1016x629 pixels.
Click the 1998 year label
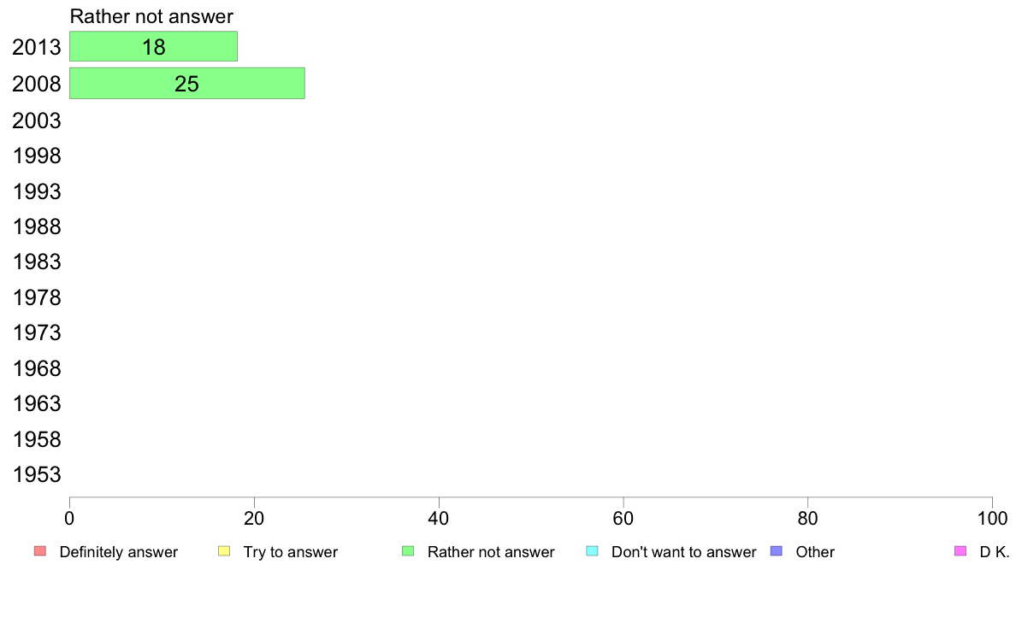tap(37, 156)
